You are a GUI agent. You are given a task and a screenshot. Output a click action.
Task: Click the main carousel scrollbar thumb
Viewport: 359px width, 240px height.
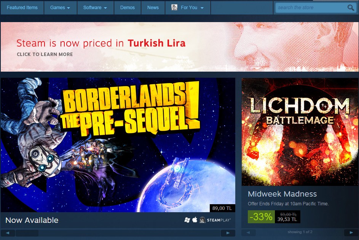(27, 233)
